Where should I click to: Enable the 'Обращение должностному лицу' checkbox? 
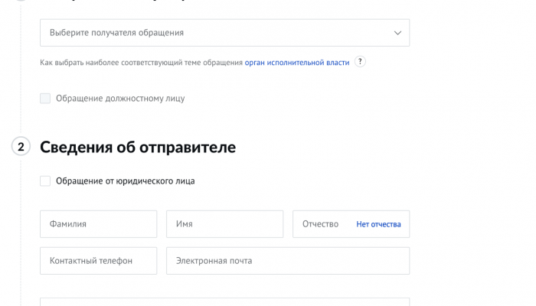[45, 98]
